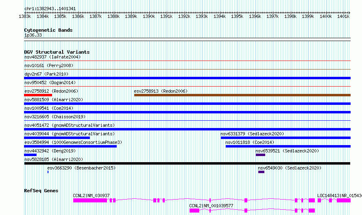Click the DGV Structural Variants track title

click(57, 52)
